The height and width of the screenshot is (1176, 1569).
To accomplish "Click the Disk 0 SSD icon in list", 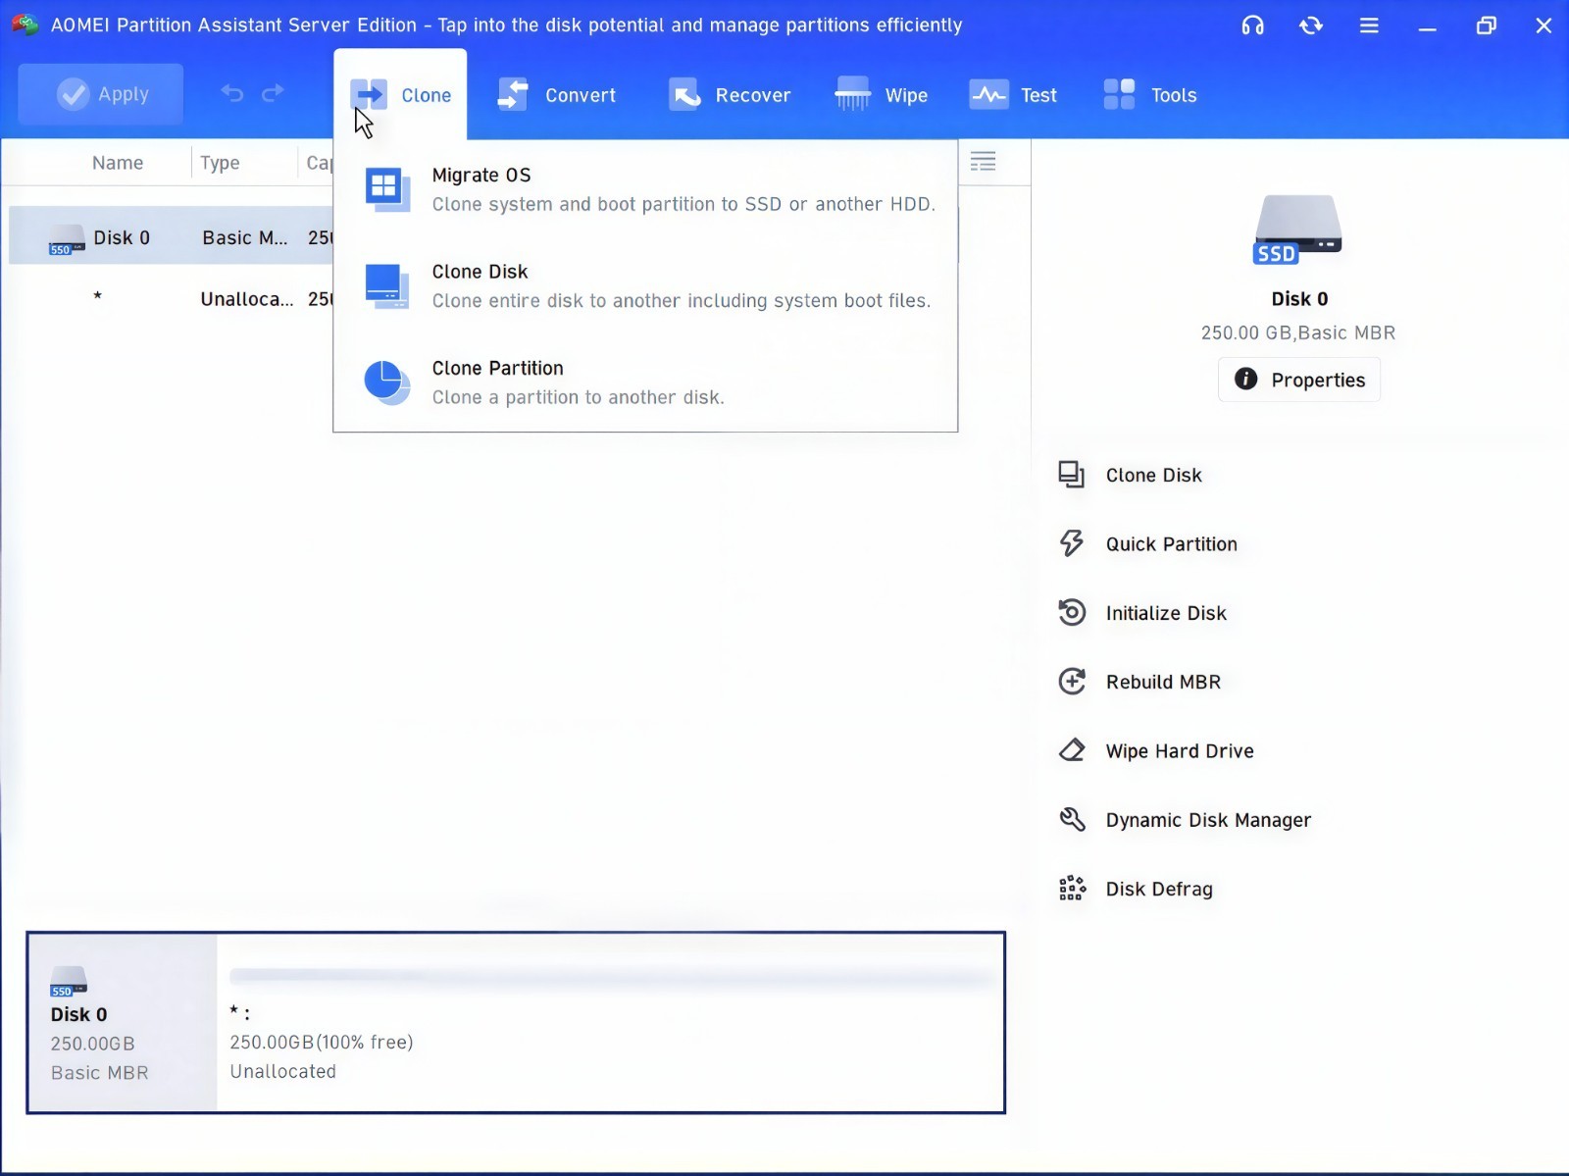I will coord(67,239).
